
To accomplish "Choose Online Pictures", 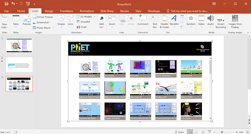I will 43,17.
